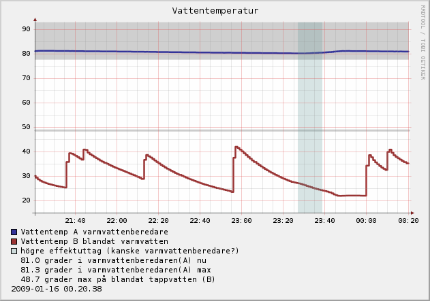
Task: Click the 'Vattentemp A varmvattenberedare' legend label
Action: [95, 232]
